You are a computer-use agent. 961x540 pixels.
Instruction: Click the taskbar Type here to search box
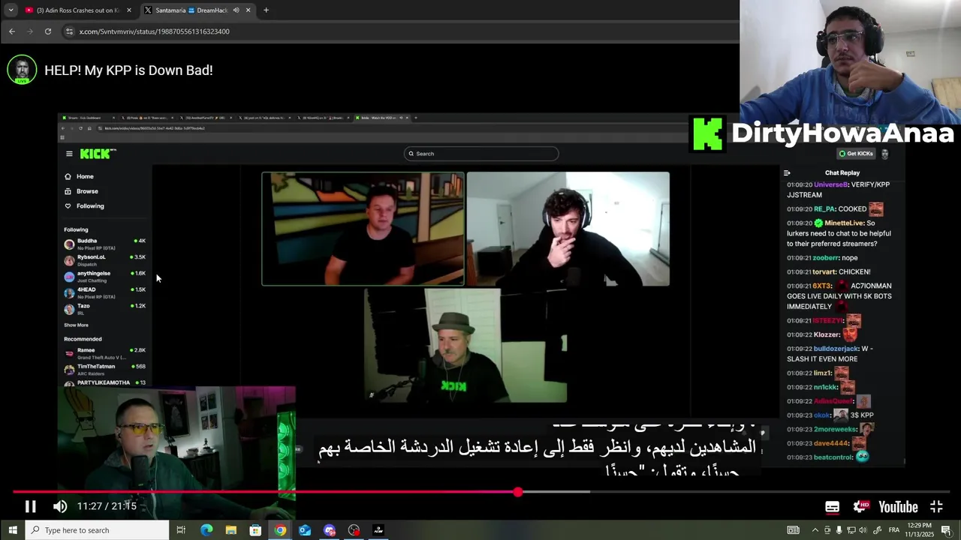(97, 530)
